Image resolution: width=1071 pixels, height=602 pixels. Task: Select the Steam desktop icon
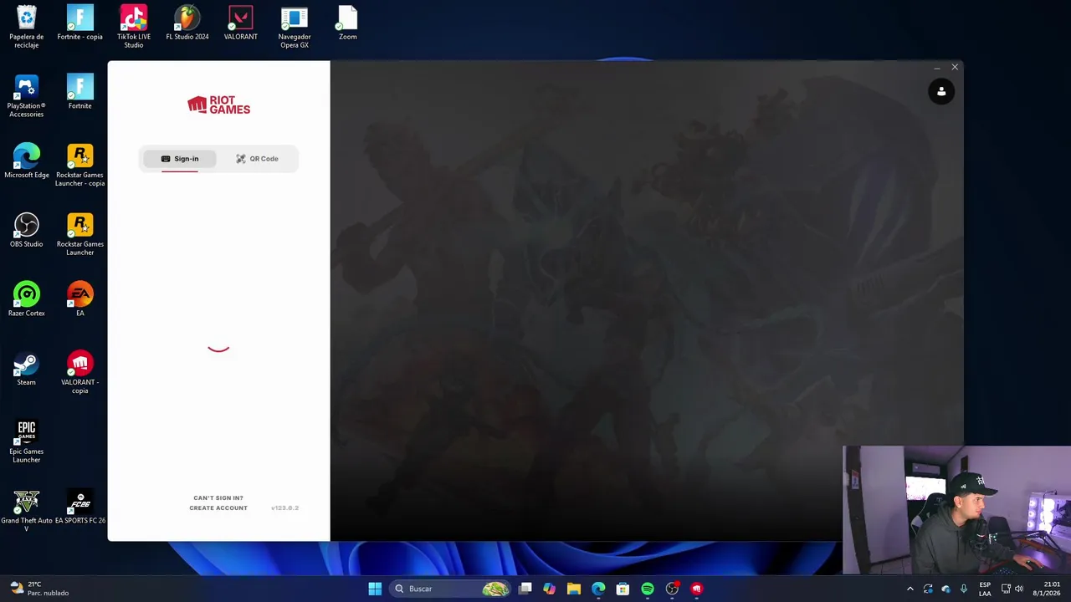click(26, 370)
